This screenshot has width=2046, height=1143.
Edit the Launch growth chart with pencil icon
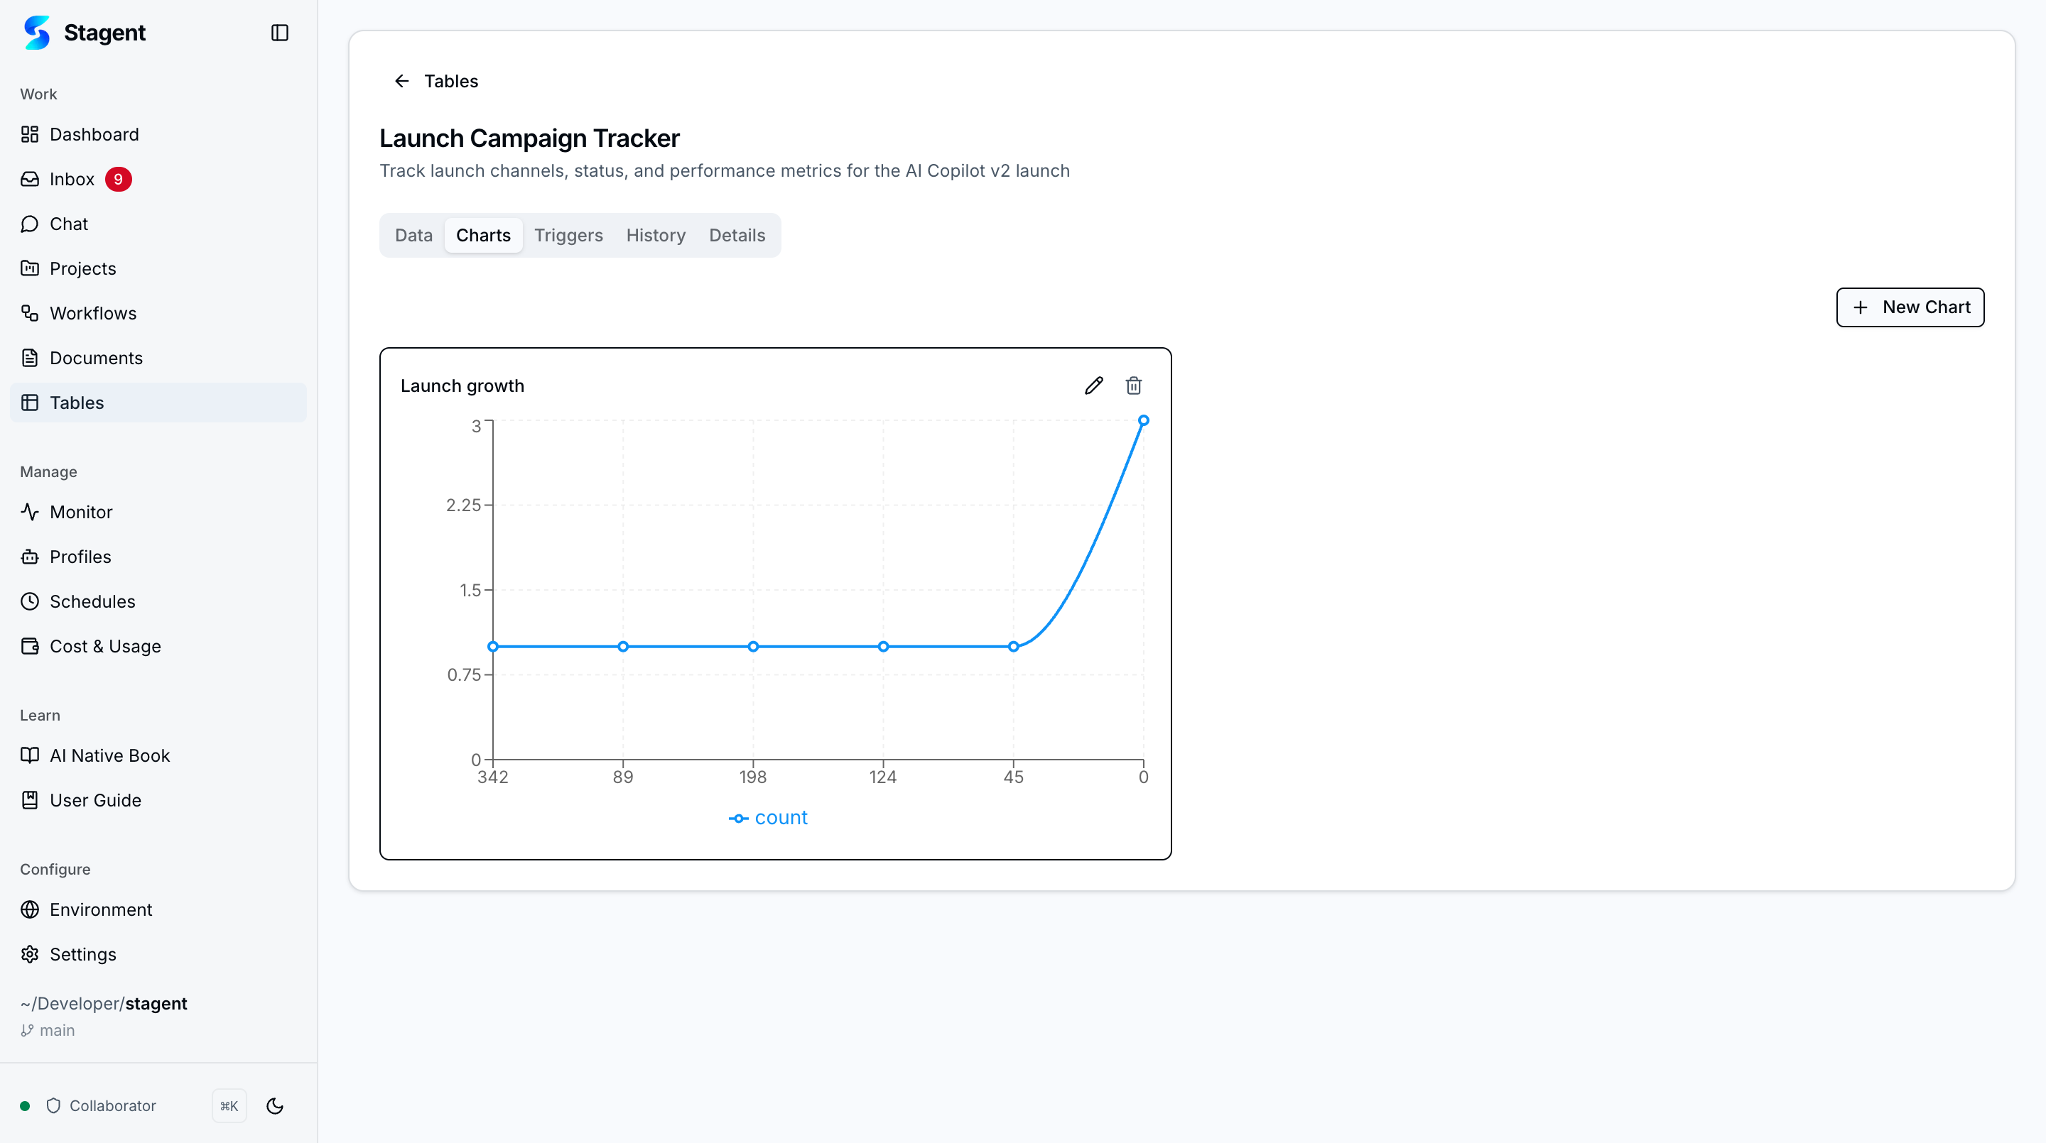coord(1094,385)
